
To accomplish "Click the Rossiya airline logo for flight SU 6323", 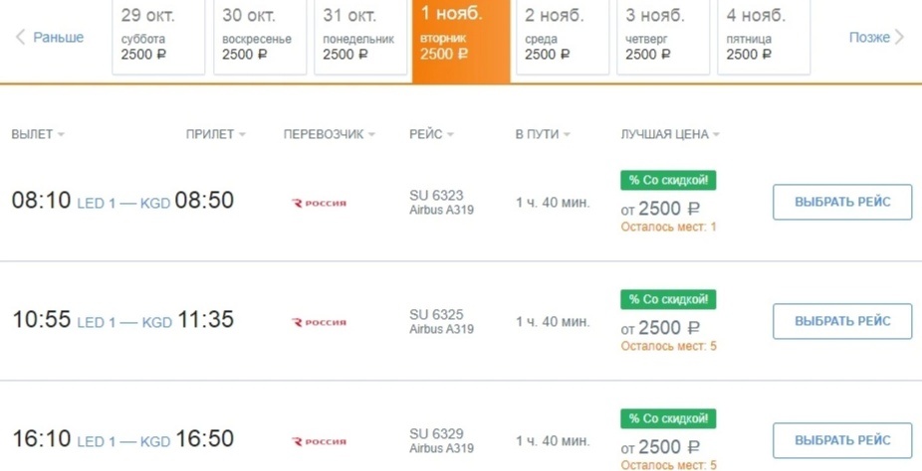I will [319, 203].
